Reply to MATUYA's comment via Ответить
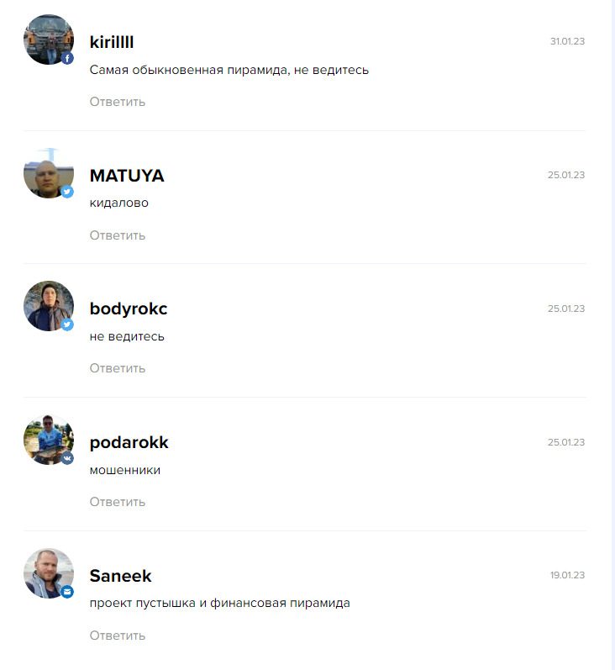615x670 pixels. point(118,235)
